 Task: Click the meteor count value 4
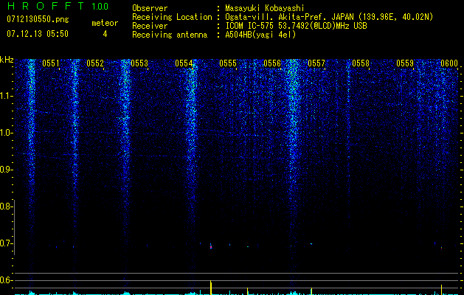point(105,34)
